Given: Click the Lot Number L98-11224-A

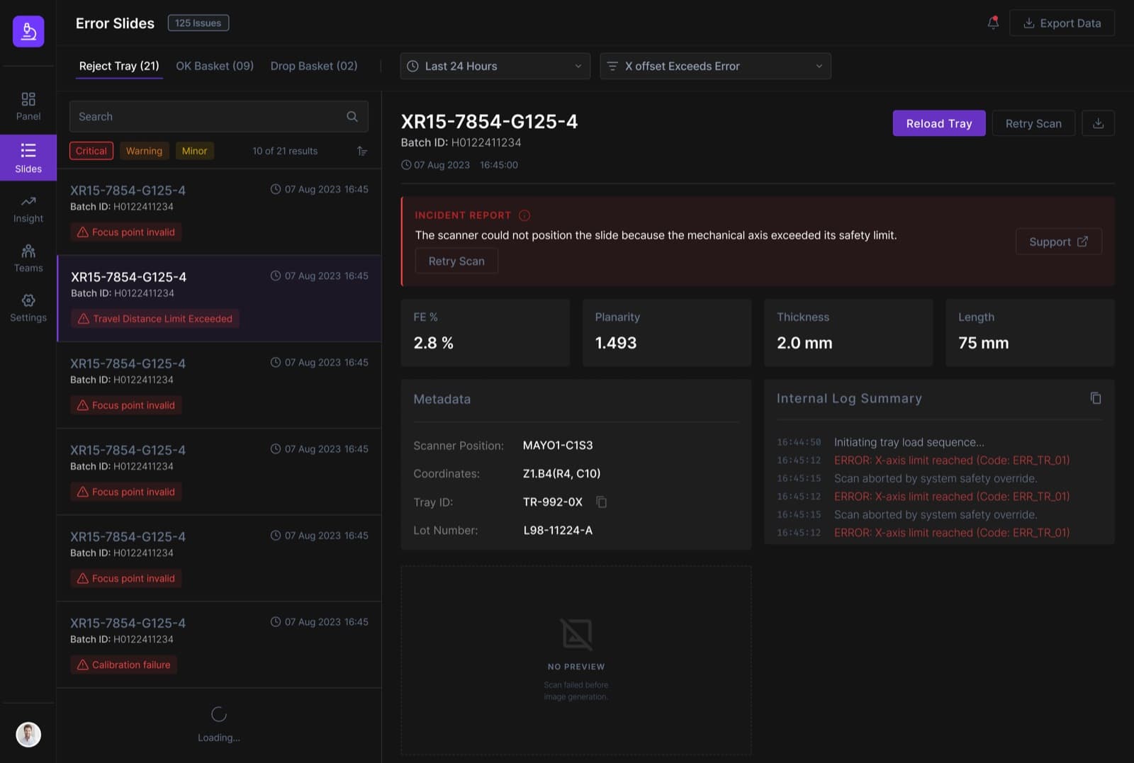Looking at the screenshot, I should [x=558, y=530].
